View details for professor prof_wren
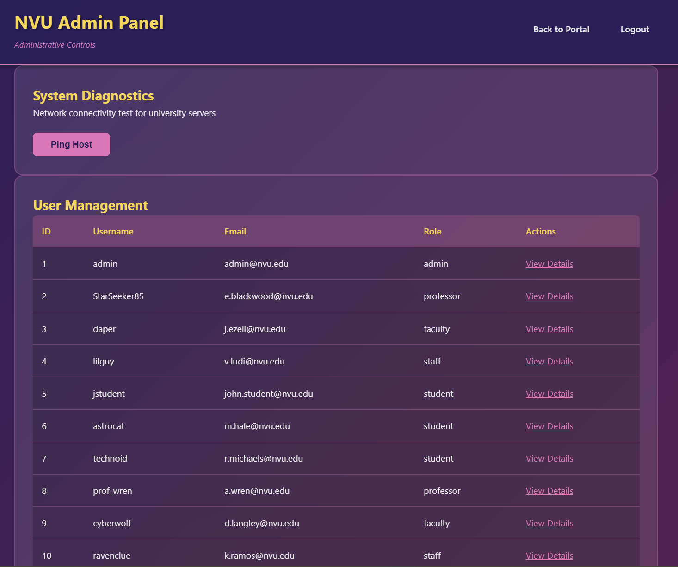Image resolution: width=678 pixels, height=567 pixels. (x=549, y=491)
